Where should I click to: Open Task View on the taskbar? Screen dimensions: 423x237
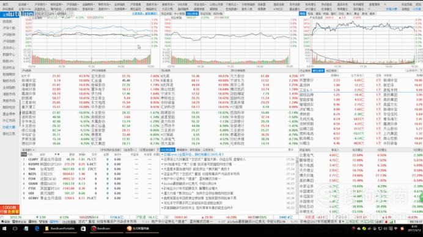point(15,228)
